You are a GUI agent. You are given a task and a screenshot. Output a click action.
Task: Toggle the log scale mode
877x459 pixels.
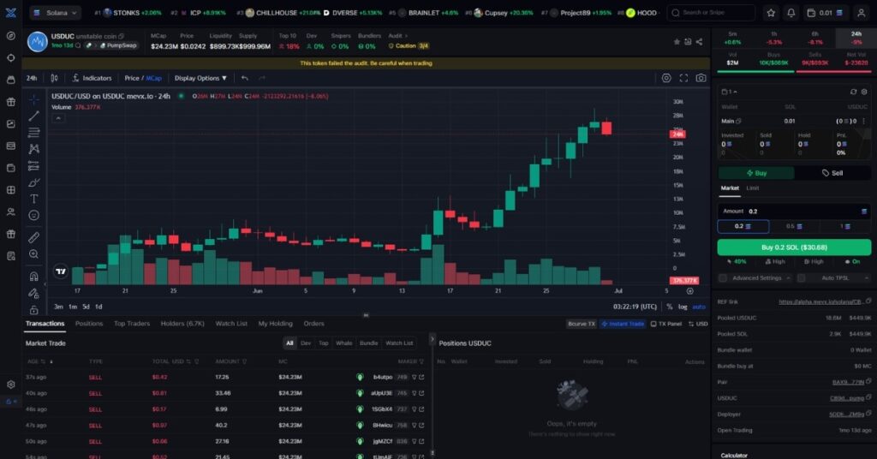[x=683, y=307]
